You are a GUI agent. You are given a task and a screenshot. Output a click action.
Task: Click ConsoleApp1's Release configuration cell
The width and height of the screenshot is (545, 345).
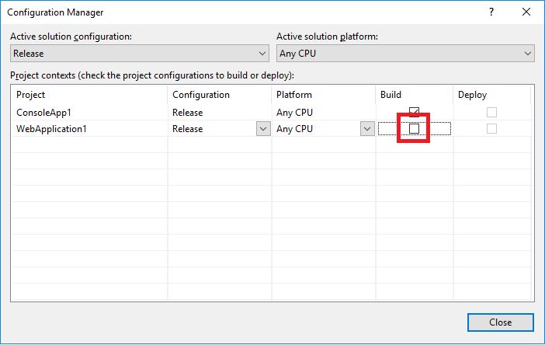coord(220,113)
